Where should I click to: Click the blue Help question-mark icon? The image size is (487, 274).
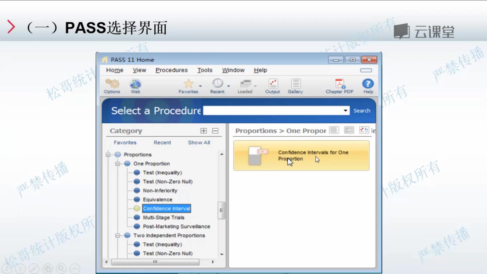pos(368,83)
